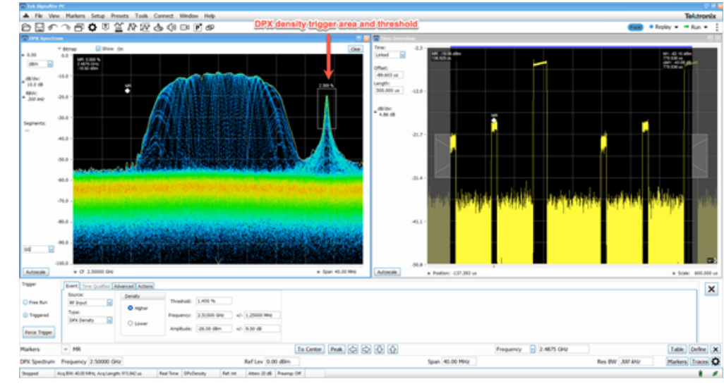Click the markers waveform toolbar icon
724x386 pixels.
132,27
